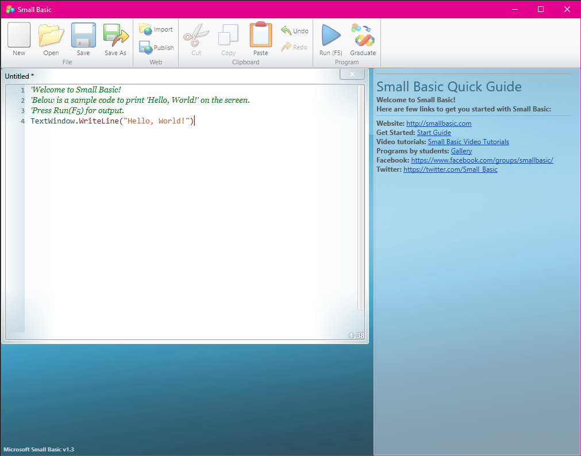Visit http://smallbasic.com
Image resolution: width=581 pixels, height=456 pixels.
click(438, 123)
